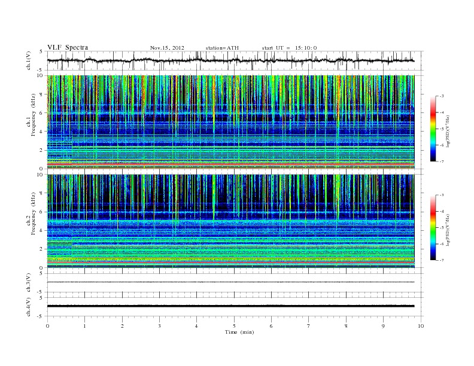Screen dimensions: 474x366
Task: Click the "3" tick on the time axis
Action: [159, 326]
